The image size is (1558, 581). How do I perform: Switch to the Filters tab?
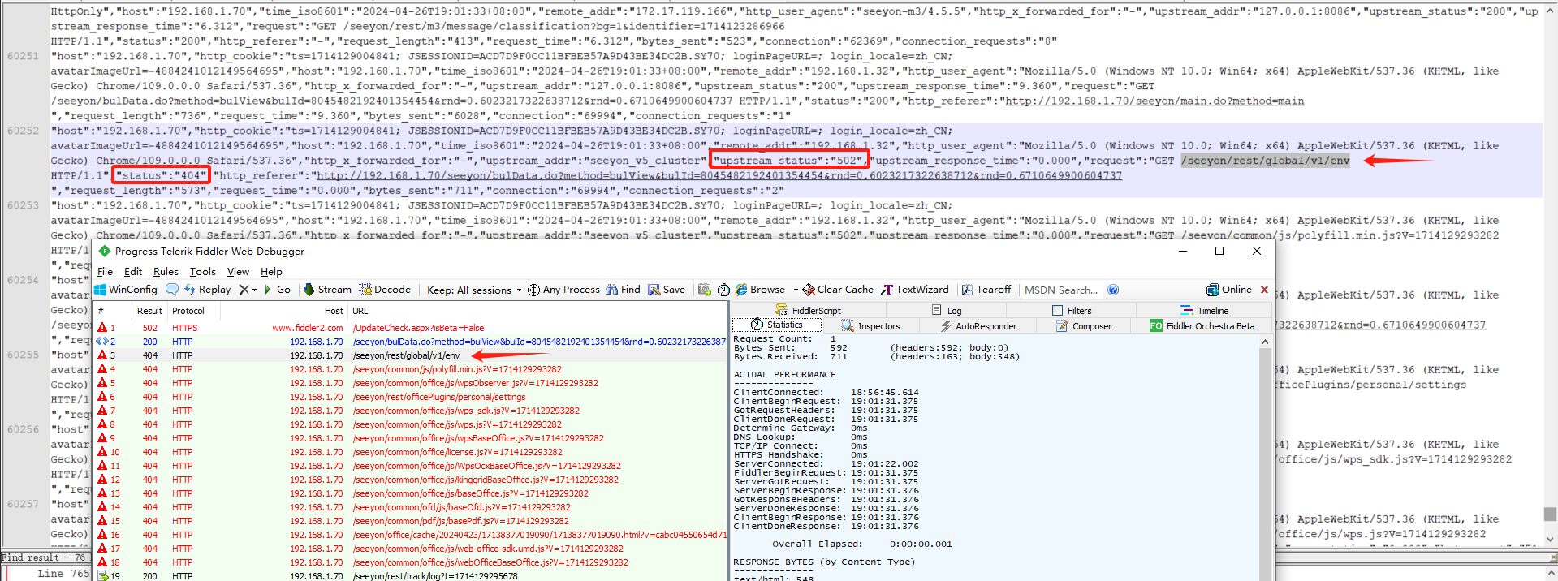point(1072,311)
